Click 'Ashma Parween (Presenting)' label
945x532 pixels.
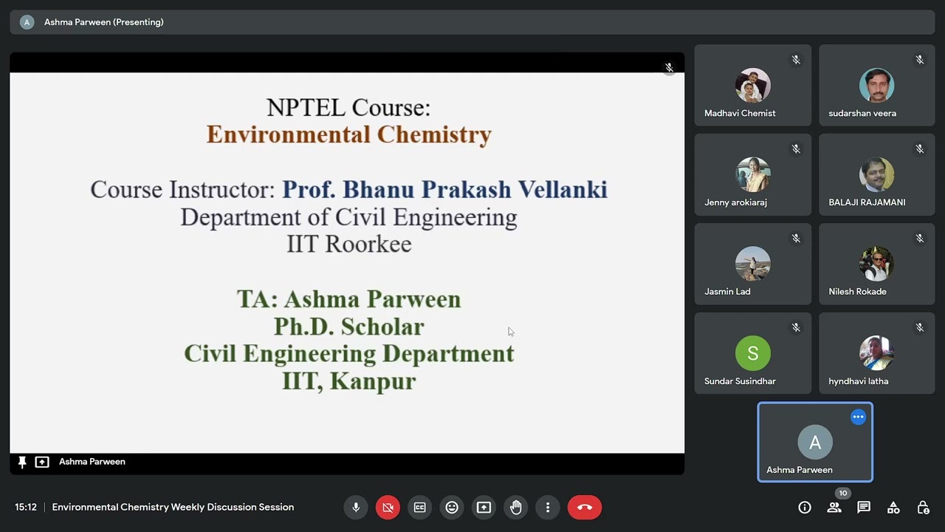coord(104,22)
